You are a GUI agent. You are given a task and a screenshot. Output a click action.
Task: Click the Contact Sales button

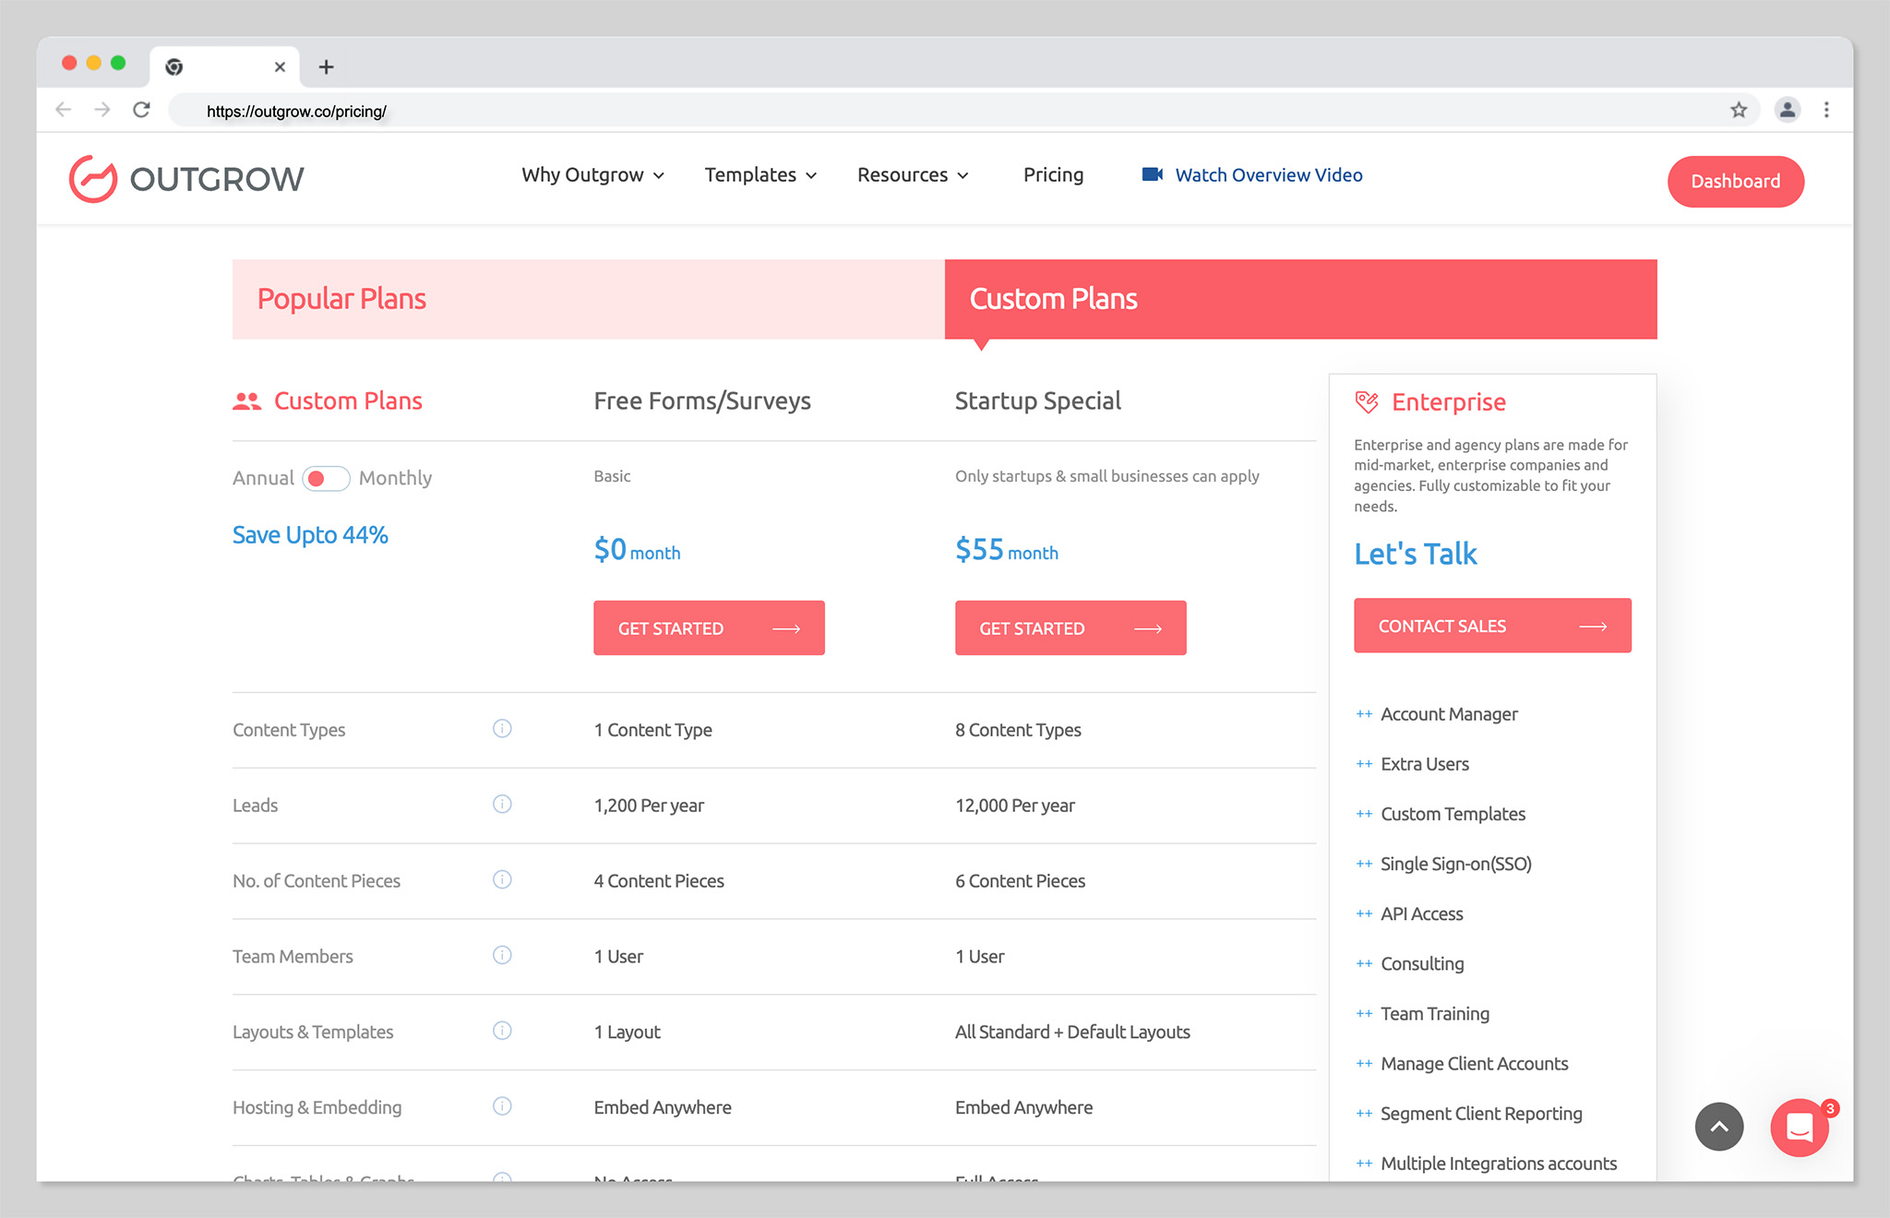click(x=1491, y=625)
